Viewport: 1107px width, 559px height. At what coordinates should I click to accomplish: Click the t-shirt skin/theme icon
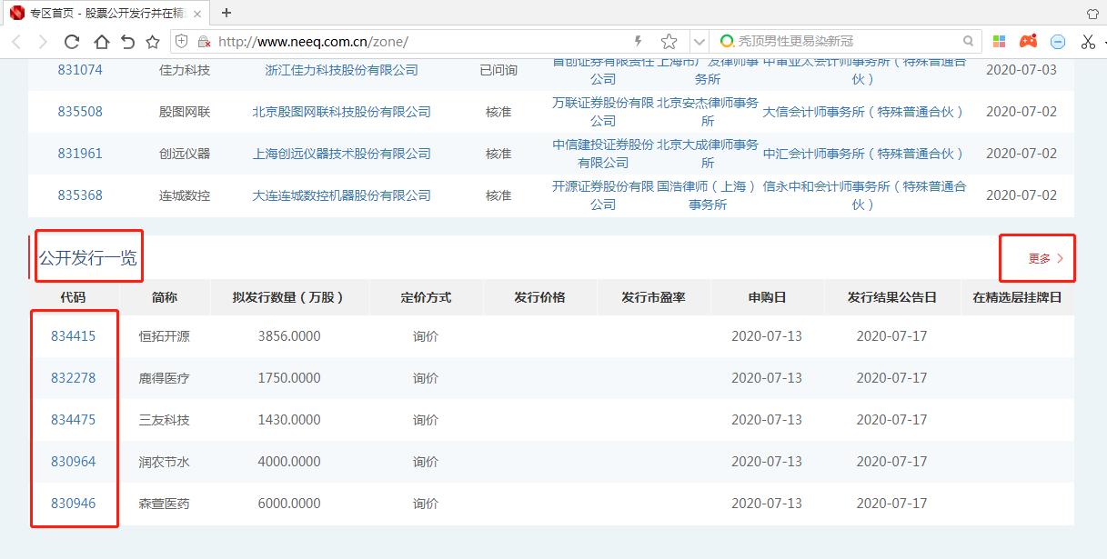click(1092, 12)
